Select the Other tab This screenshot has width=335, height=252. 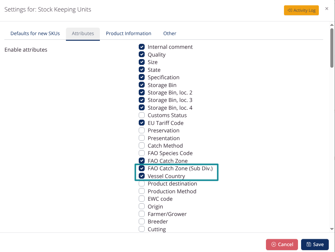170,34
